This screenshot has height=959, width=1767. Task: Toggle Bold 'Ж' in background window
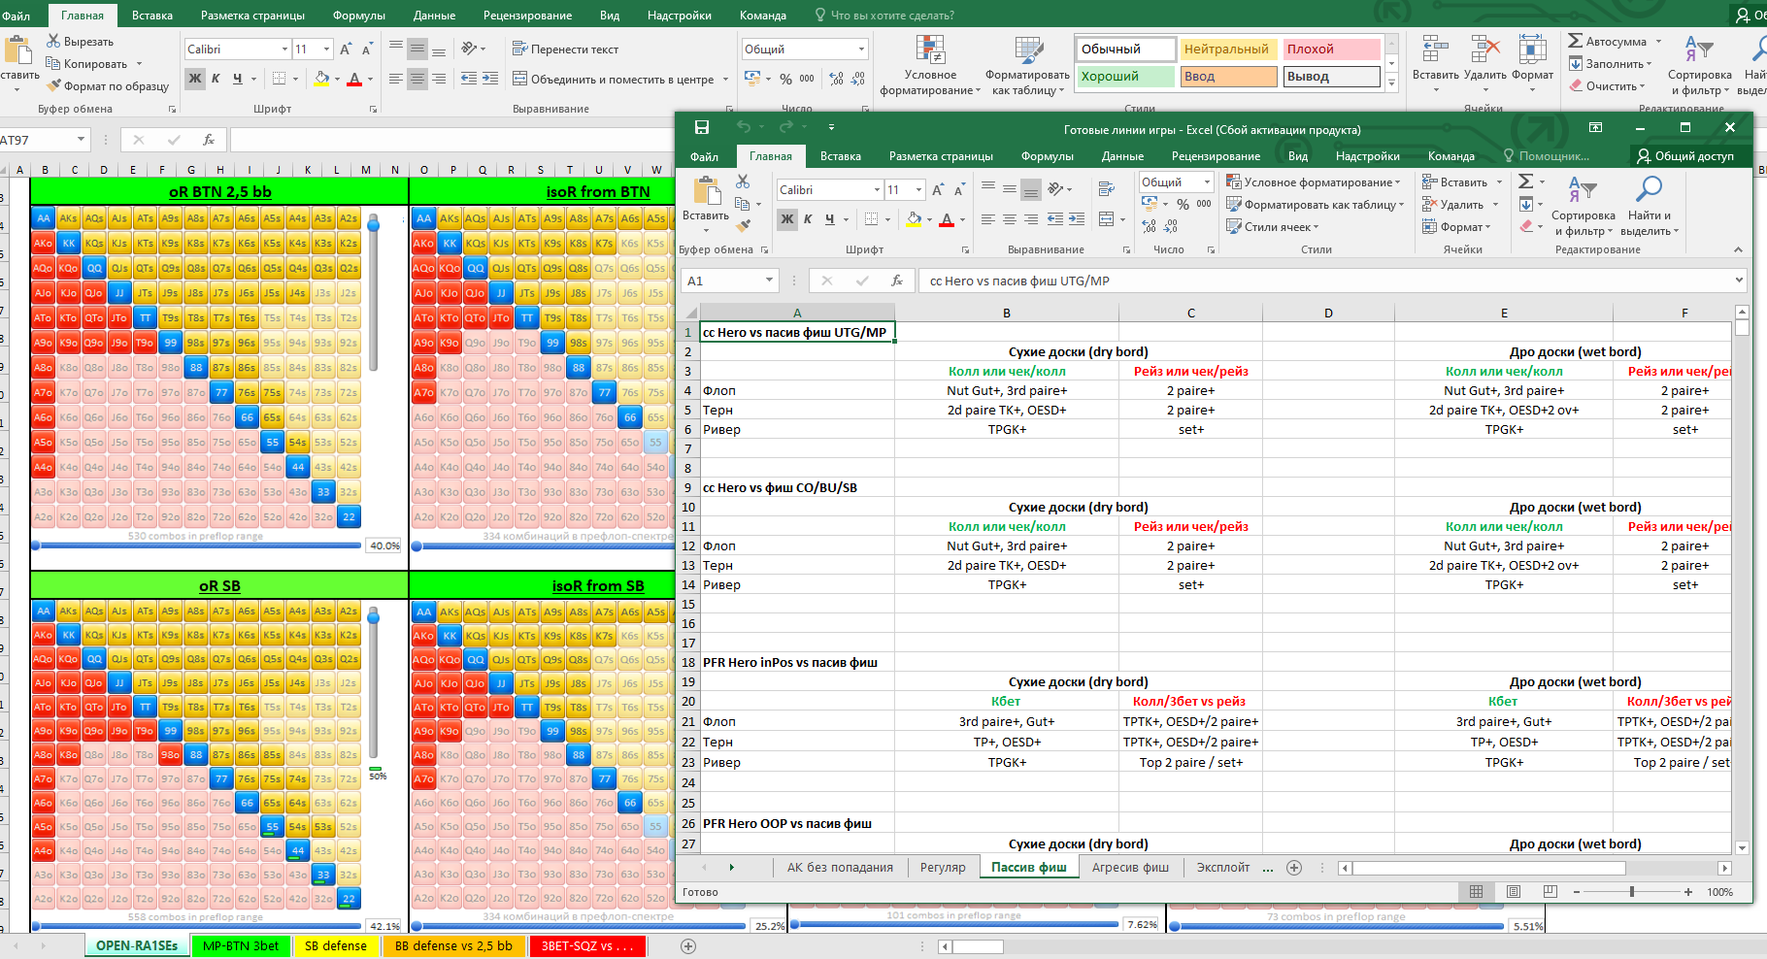pos(195,79)
